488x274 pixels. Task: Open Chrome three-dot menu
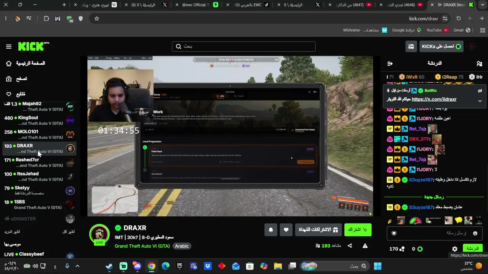(6, 19)
